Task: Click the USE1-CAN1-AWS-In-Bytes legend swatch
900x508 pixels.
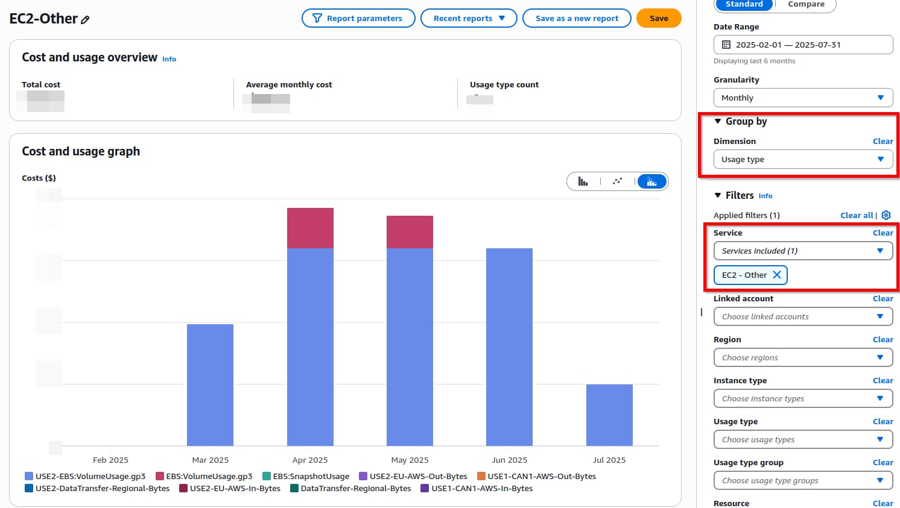Action: coord(424,488)
